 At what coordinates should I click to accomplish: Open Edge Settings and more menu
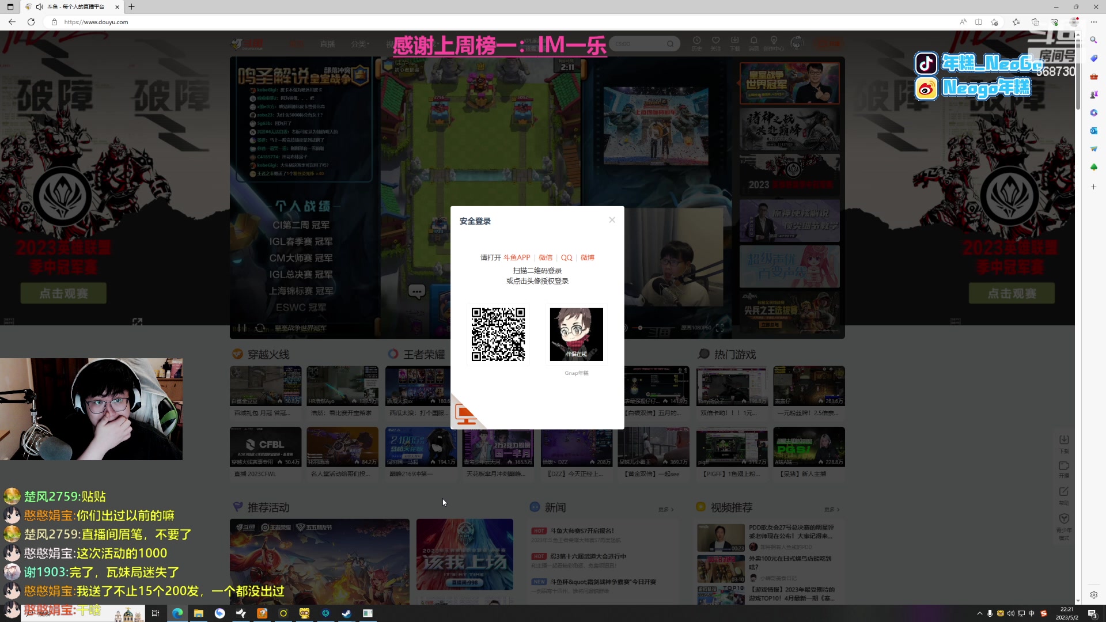1093,22
